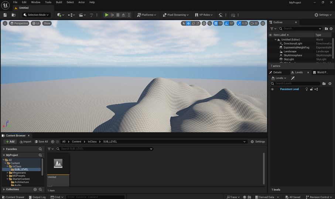Switch to the World Partition tab

click(x=321, y=72)
